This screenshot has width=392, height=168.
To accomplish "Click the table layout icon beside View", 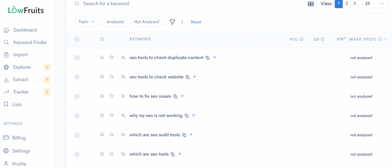I will tap(310, 4).
